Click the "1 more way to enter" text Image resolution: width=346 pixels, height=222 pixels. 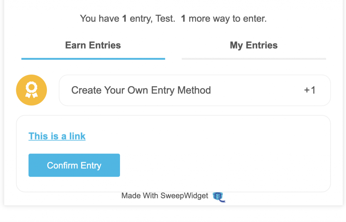point(224,19)
